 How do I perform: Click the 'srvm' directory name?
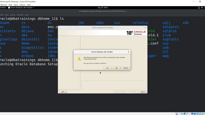tap(167, 35)
